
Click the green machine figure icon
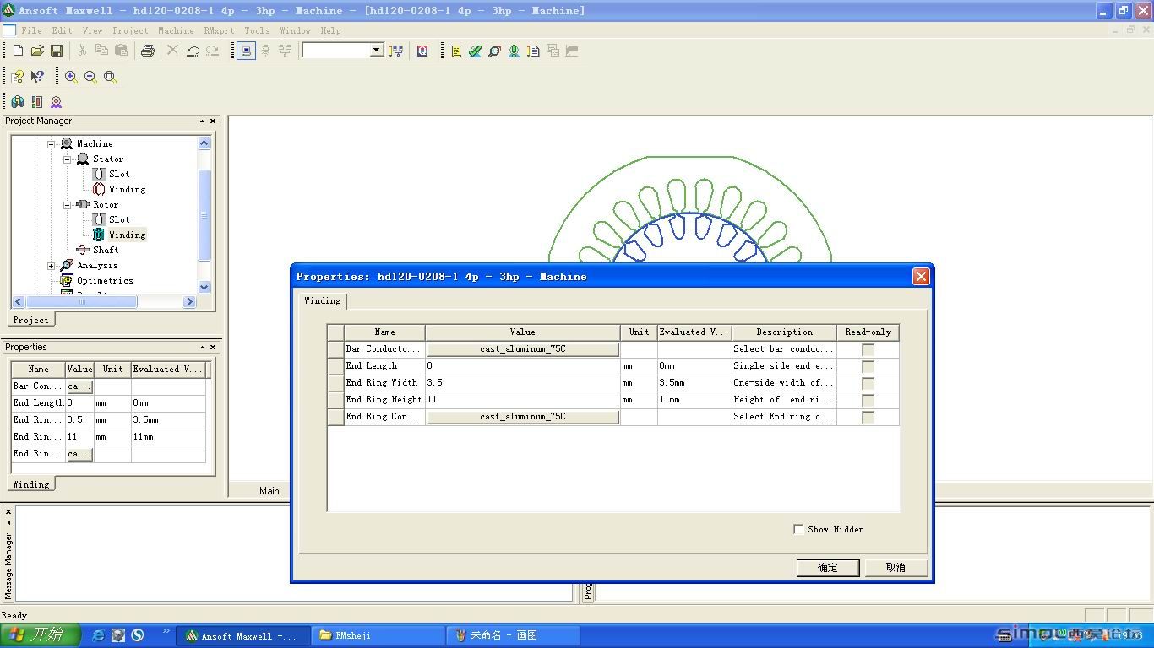[x=514, y=51]
